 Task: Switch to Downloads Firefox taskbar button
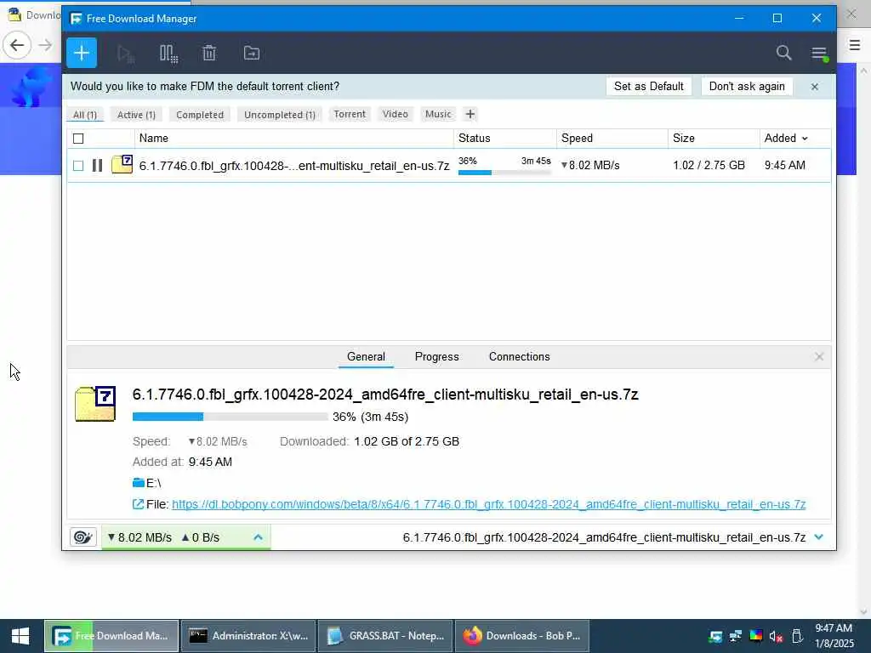[x=522, y=636]
